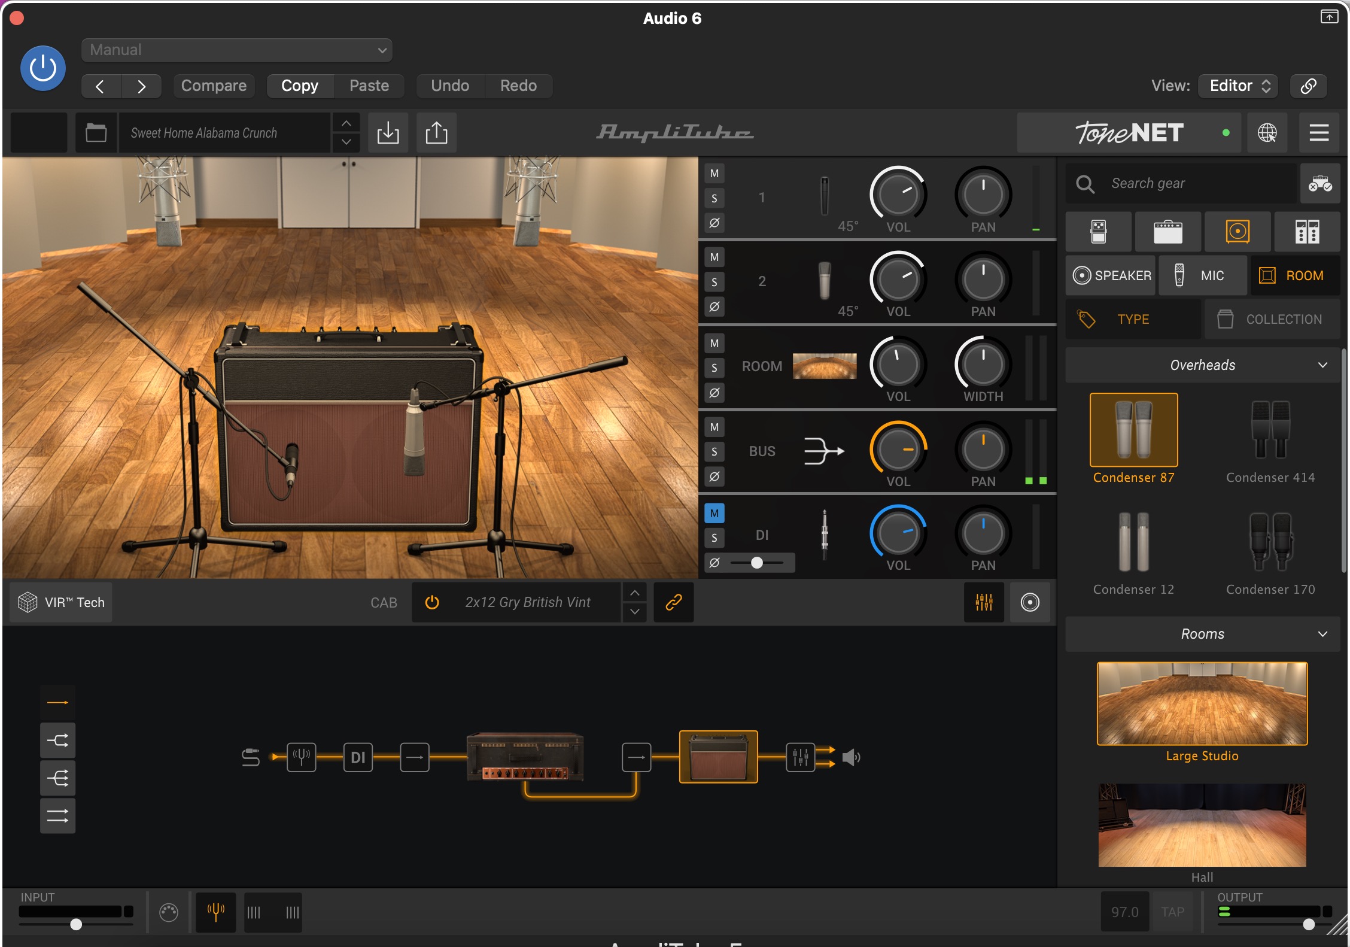Open the preset folder browser icon
This screenshot has height=947, width=1350.
[x=96, y=132]
